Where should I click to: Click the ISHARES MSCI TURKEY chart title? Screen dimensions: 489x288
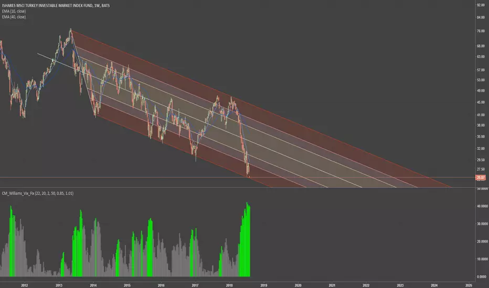[56, 6]
